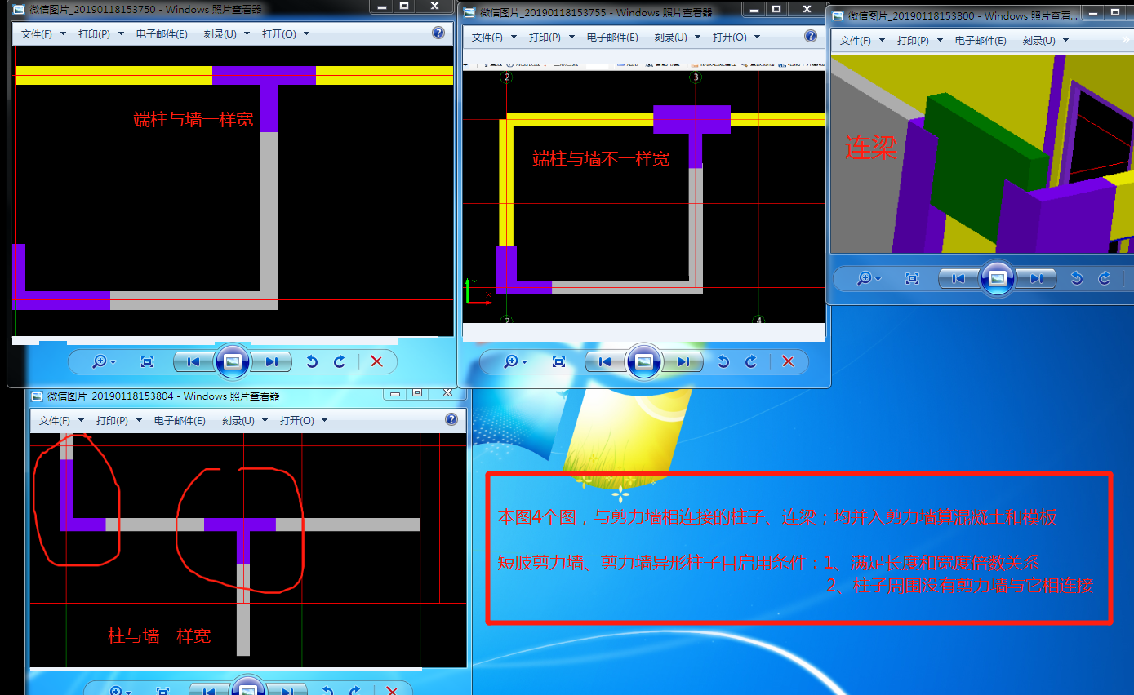1134x695 pixels.
Task: Go to previous image in 153800 viewer
Action: click(x=958, y=278)
